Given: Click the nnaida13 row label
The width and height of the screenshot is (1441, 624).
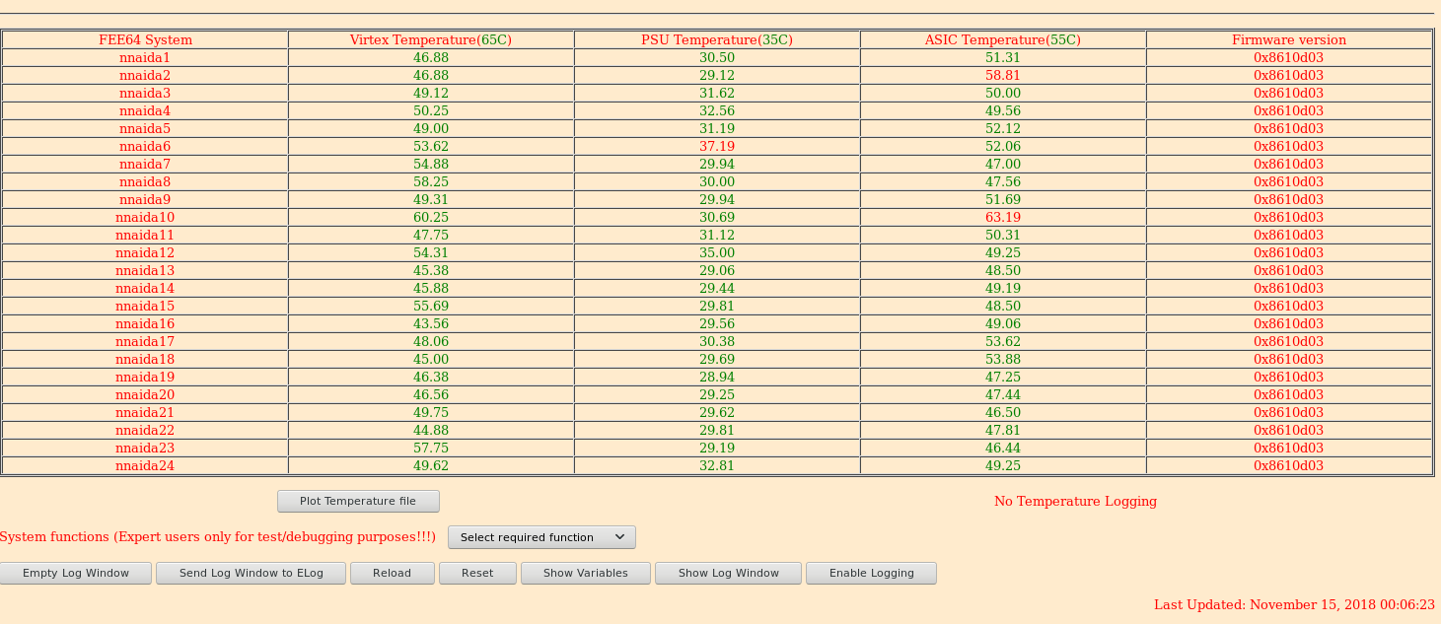Looking at the screenshot, I should pos(145,271).
